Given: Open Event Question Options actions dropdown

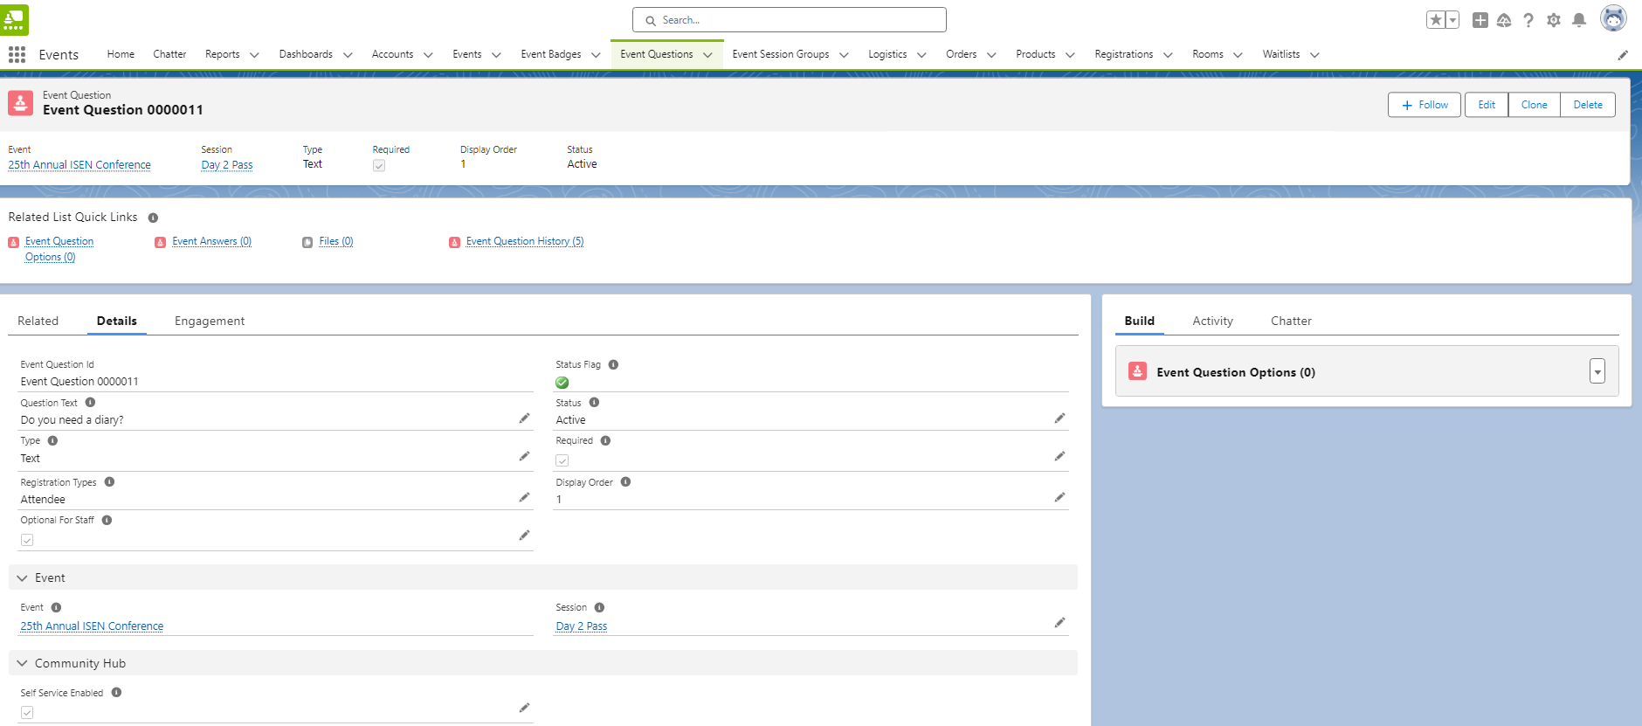Looking at the screenshot, I should coord(1597,371).
